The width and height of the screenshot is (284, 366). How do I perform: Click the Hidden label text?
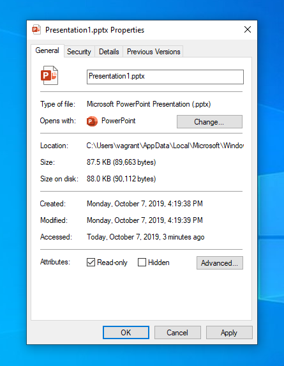click(x=158, y=263)
